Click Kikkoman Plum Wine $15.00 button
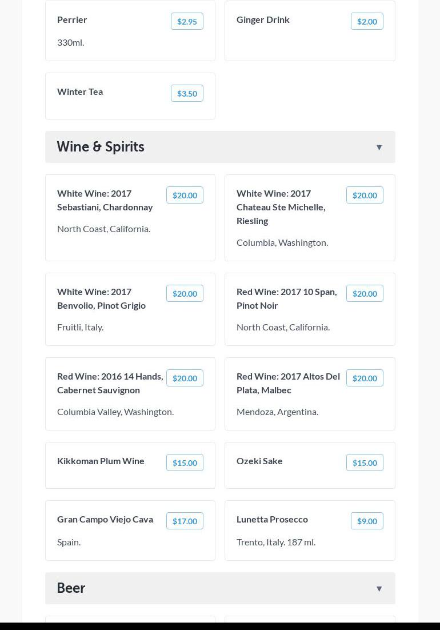This screenshot has height=630, width=440. (185, 463)
